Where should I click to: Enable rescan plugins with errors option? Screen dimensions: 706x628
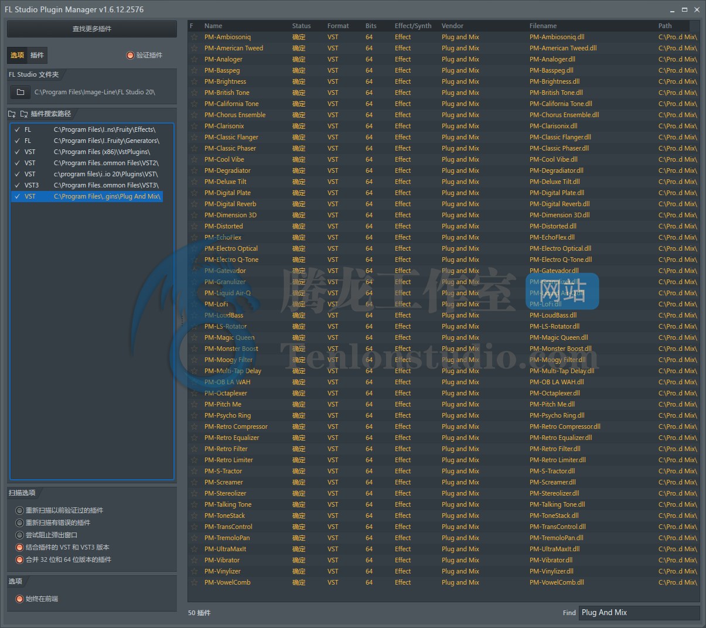[x=19, y=523]
